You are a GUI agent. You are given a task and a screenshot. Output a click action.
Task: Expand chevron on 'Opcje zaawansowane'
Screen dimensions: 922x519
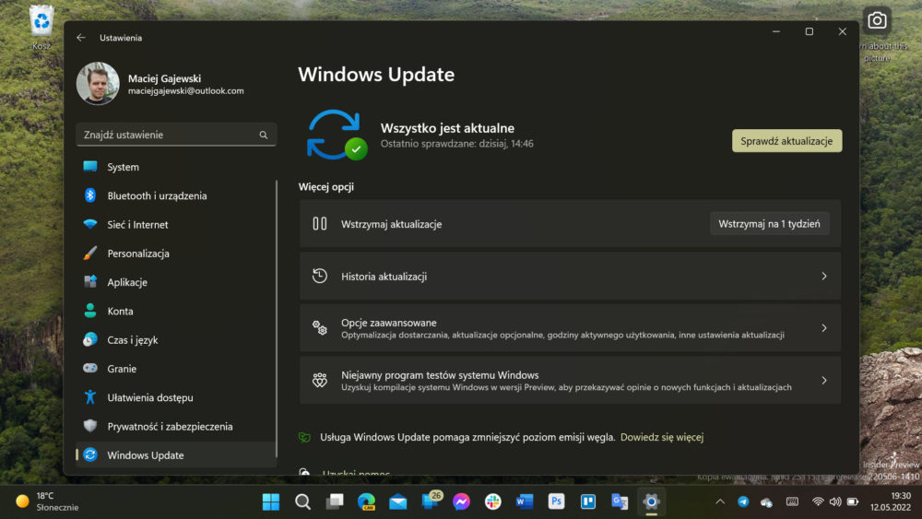[x=823, y=328]
